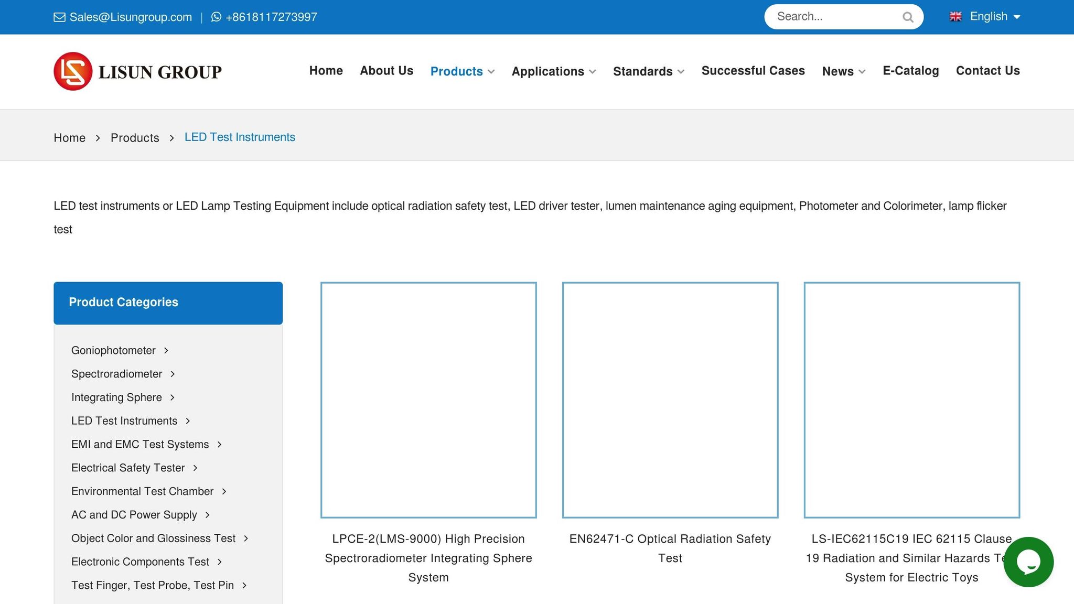The image size is (1074, 604).
Task: Open EN62471-C Optical Radiation Safety Test link
Action: click(x=670, y=548)
